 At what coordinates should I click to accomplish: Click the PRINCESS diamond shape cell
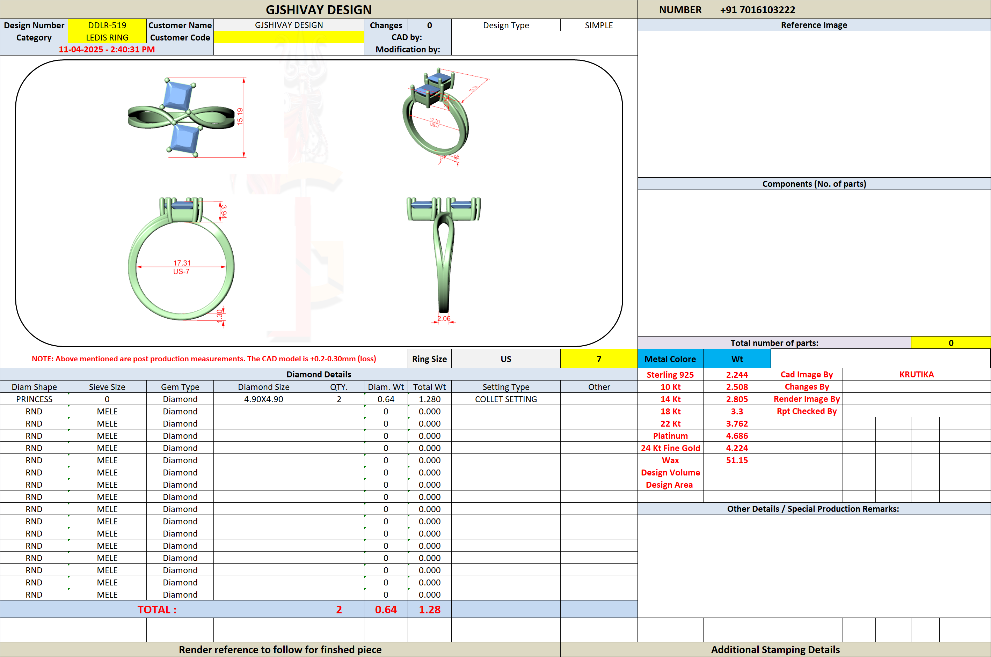34,399
